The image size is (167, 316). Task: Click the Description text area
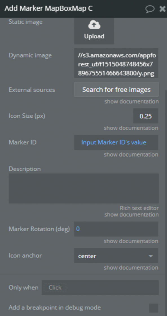tap(83, 188)
